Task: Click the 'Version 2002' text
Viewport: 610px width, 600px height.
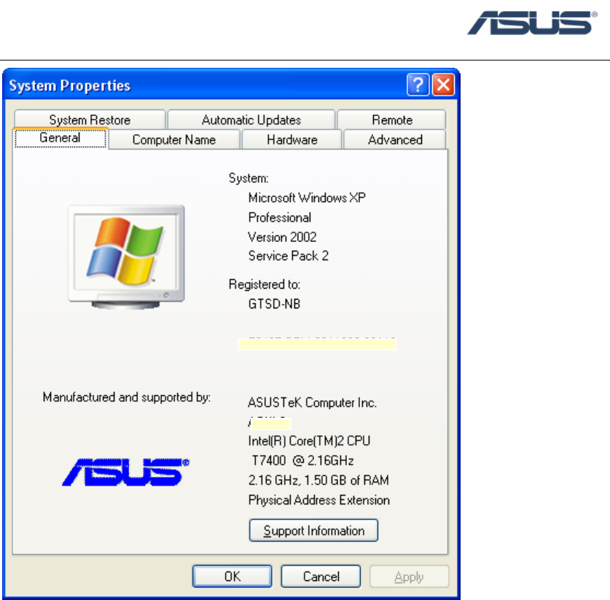Action: (x=283, y=237)
